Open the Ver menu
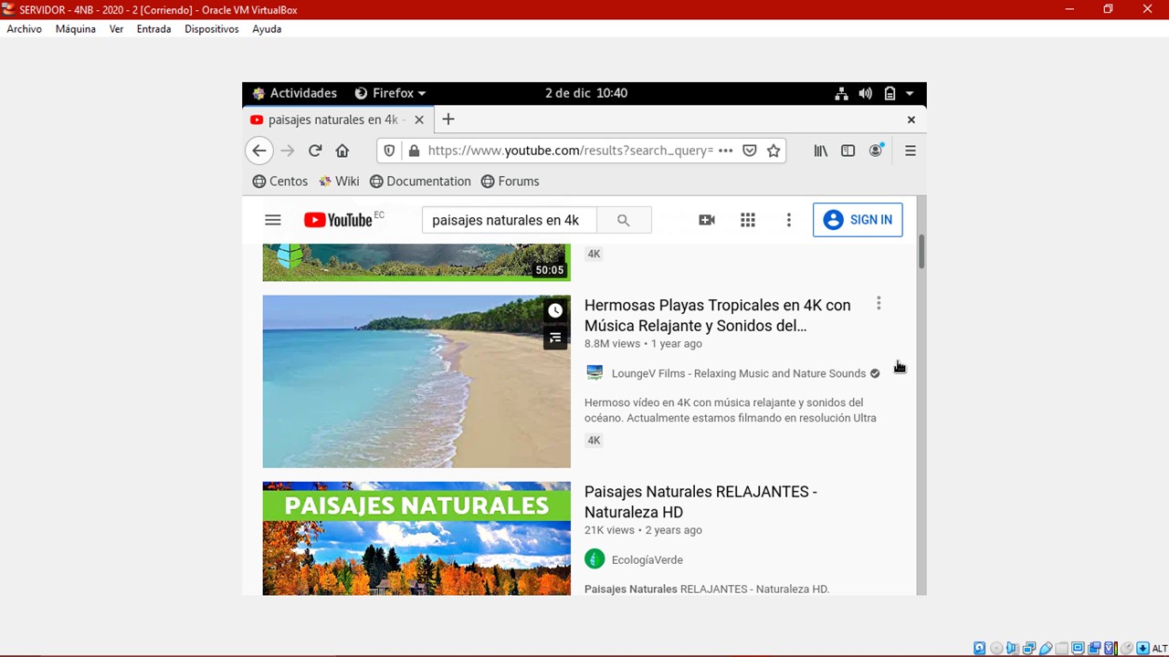The width and height of the screenshot is (1169, 657). [x=116, y=29]
